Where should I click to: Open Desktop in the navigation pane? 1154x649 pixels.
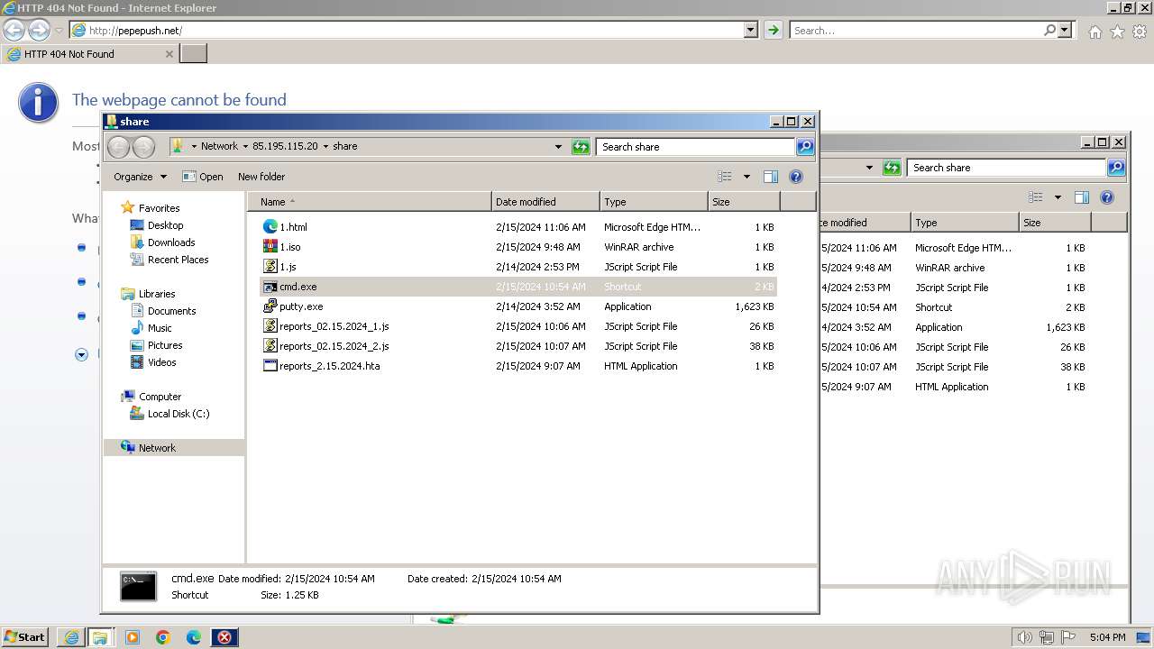click(x=165, y=225)
